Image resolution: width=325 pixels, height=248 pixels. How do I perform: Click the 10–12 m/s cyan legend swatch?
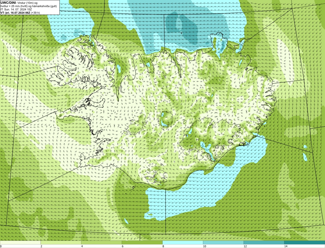[x=223, y=242]
